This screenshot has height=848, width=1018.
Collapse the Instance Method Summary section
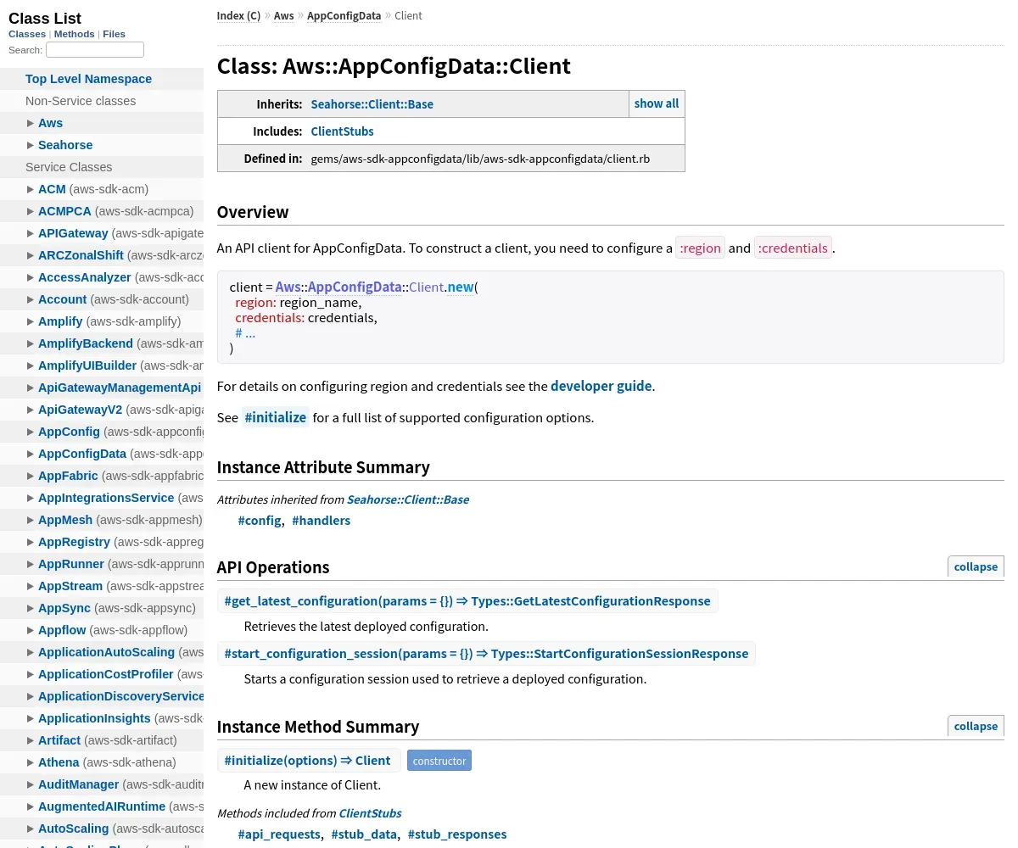click(976, 726)
